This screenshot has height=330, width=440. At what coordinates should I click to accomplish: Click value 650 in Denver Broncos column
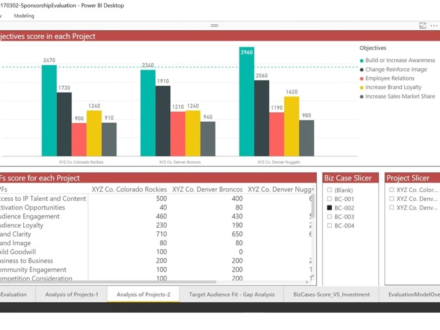click(237, 234)
